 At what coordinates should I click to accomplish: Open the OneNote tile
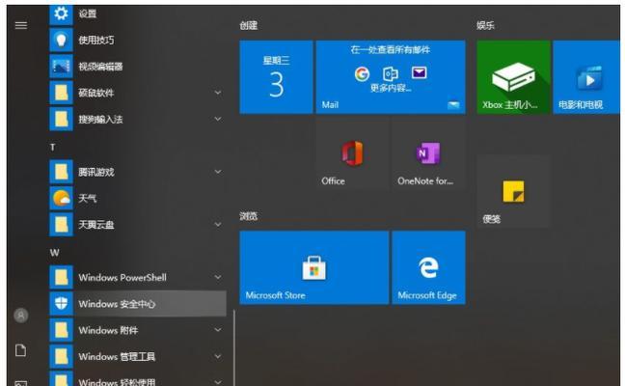click(x=428, y=154)
